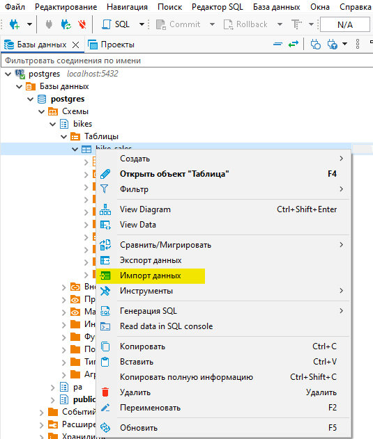Image resolution: width=373 pixels, height=439 pixels.
Task: Choose Копировать полную информацию menu item
Action: point(223,377)
